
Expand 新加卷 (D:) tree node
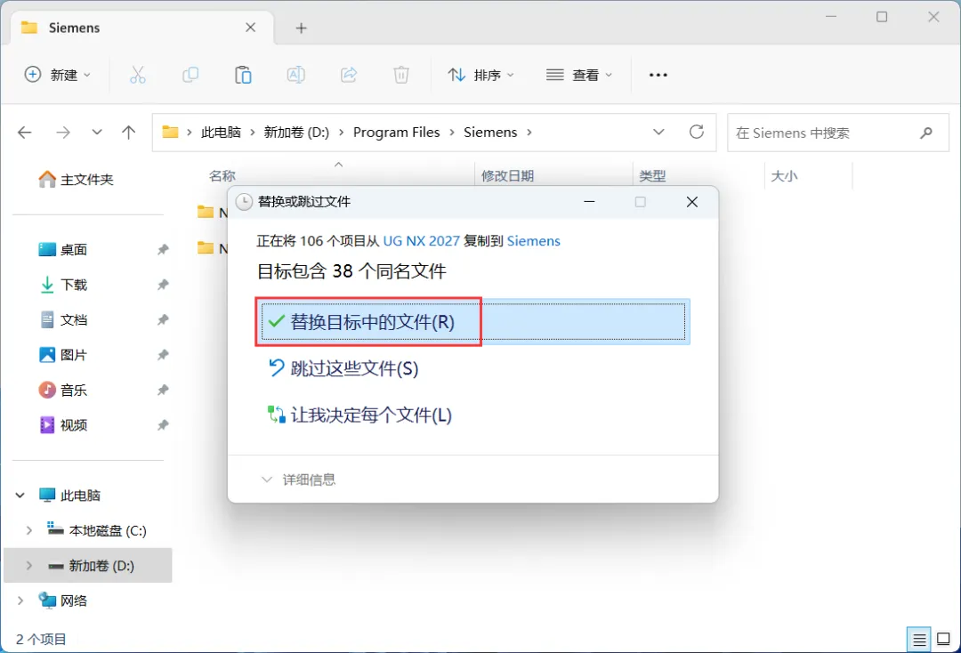(28, 566)
